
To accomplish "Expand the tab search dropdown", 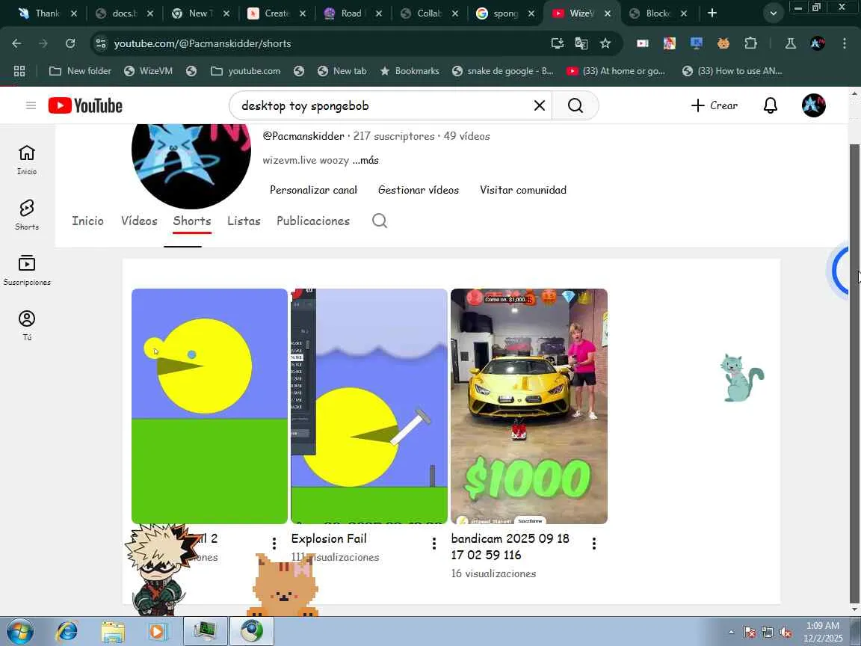I will click(773, 13).
